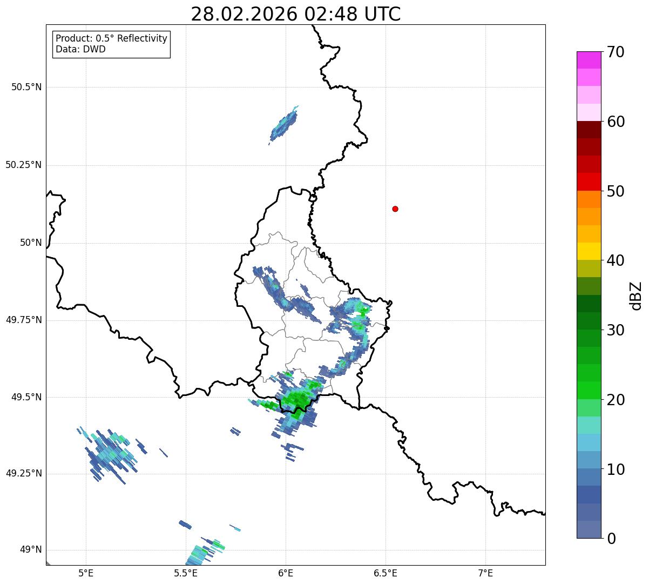Click the bright green colorbar swatch above 20
This screenshot has width=649, height=584.
click(589, 390)
